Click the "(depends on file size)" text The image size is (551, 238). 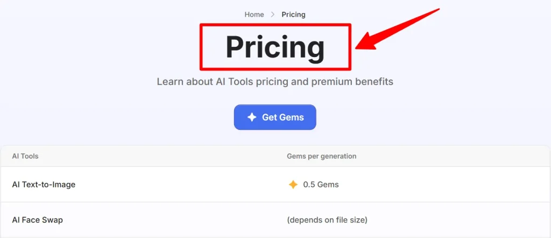point(327,220)
